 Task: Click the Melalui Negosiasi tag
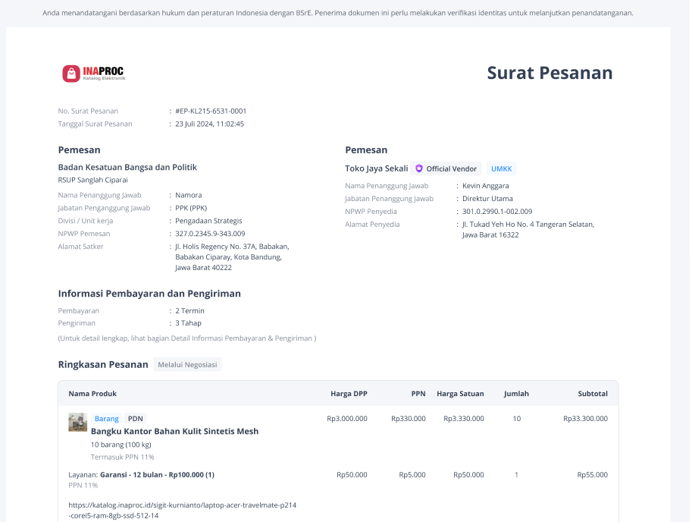(187, 364)
